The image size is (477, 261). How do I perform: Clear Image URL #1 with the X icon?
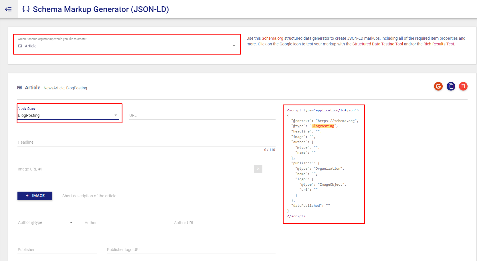pyautogui.click(x=258, y=169)
